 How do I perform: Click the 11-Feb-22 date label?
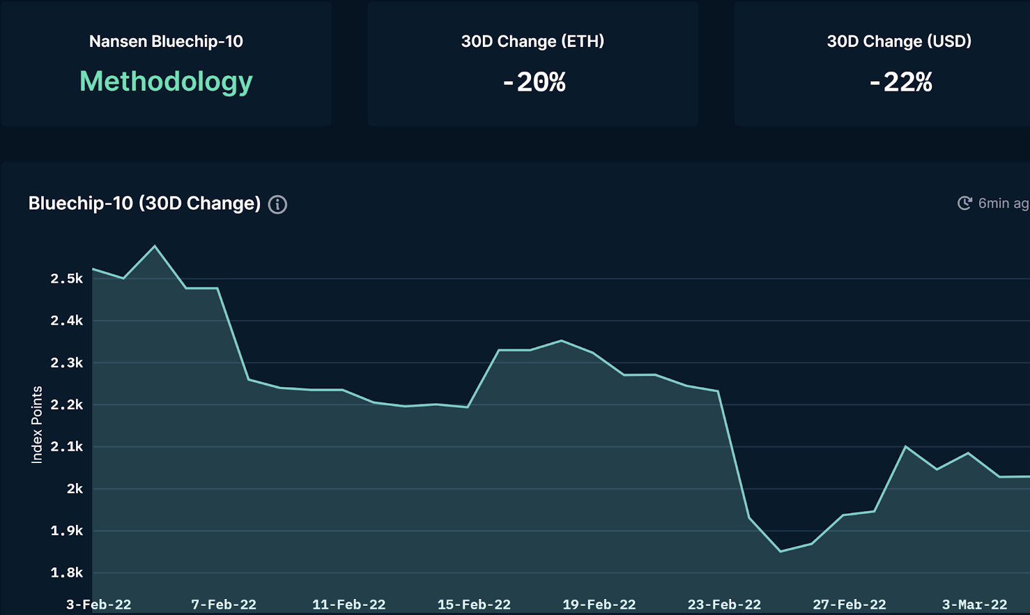click(x=349, y=605)
